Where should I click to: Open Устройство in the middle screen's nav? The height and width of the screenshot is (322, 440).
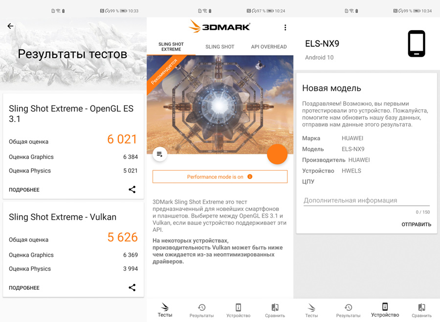(x=238, y=311)
